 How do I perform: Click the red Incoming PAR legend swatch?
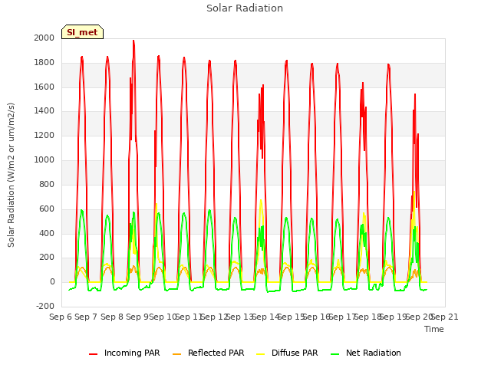(93, 354)
